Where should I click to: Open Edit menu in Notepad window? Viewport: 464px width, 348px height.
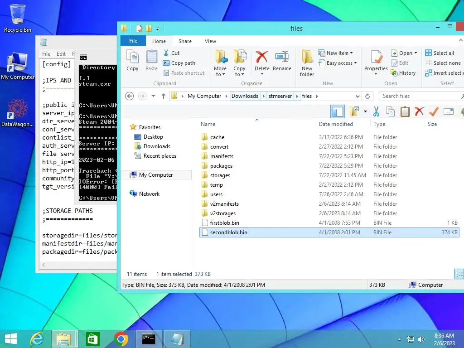pos(61,54)
